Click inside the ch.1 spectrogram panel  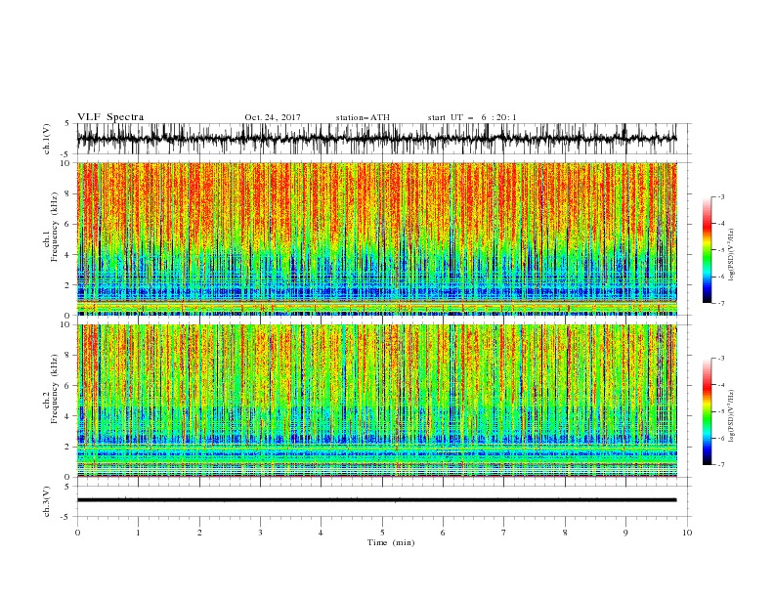coord(376,238)
